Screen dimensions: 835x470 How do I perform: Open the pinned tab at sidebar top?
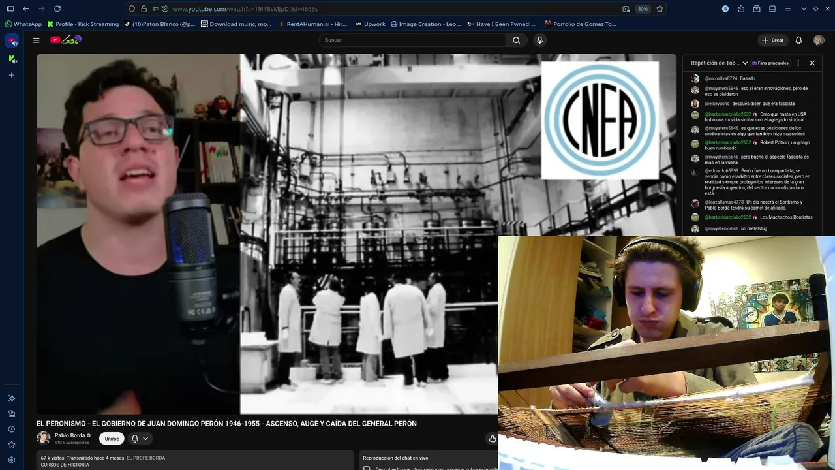click(12, 40)
